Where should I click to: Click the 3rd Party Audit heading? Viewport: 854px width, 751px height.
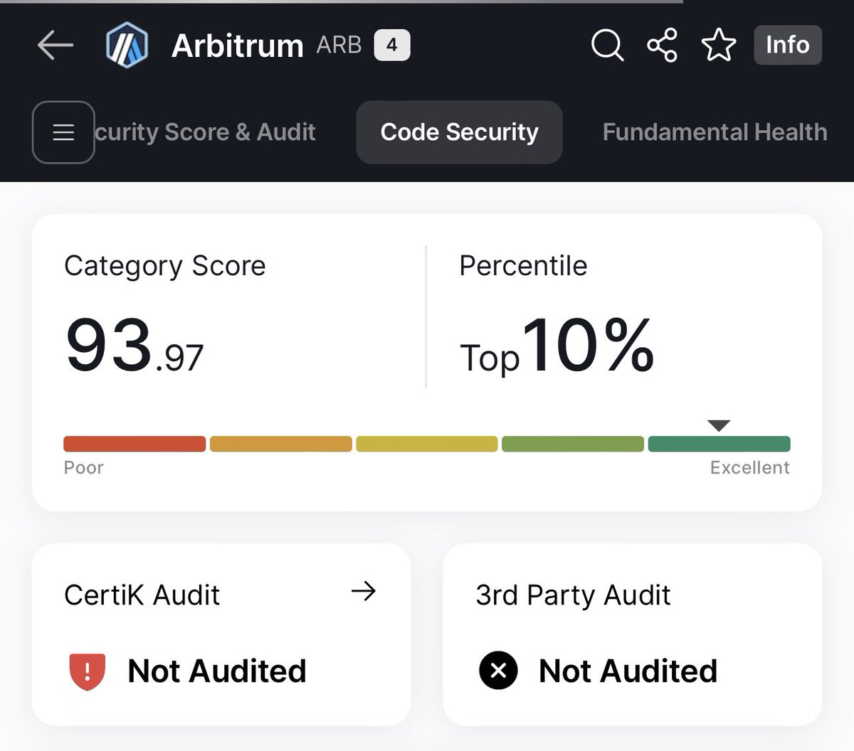[x=574, y=595]
